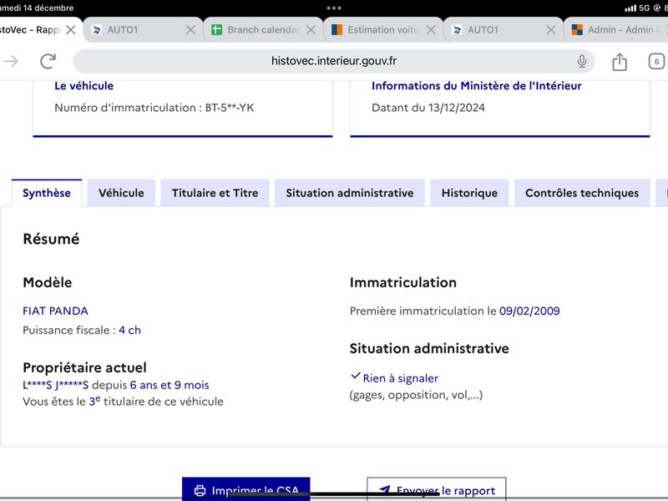This screenshot has width=668, height=501.
Task: Open the tab overview showing 6 tabs
Action: [656, 62]
